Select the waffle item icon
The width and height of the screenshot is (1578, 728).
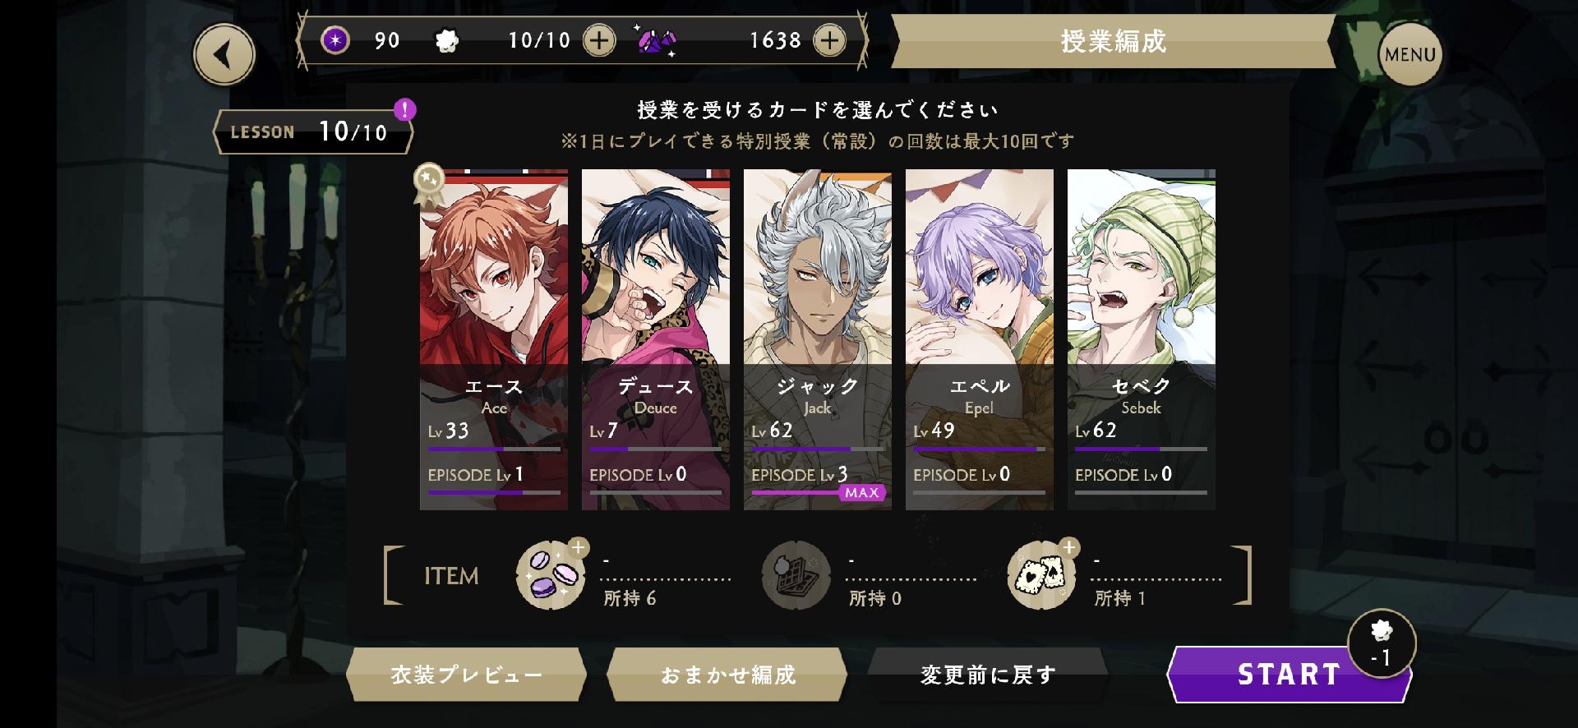(794, 576)
